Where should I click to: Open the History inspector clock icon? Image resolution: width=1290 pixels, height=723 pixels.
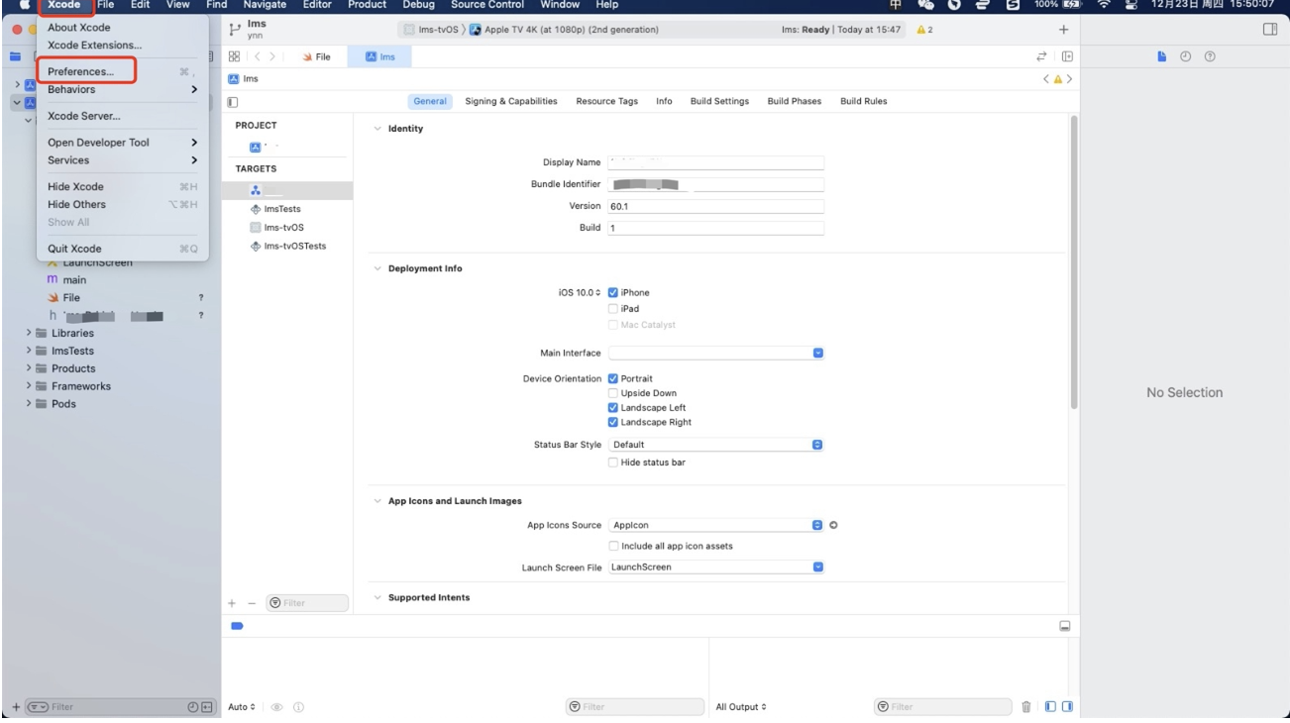coord(1185,56)
